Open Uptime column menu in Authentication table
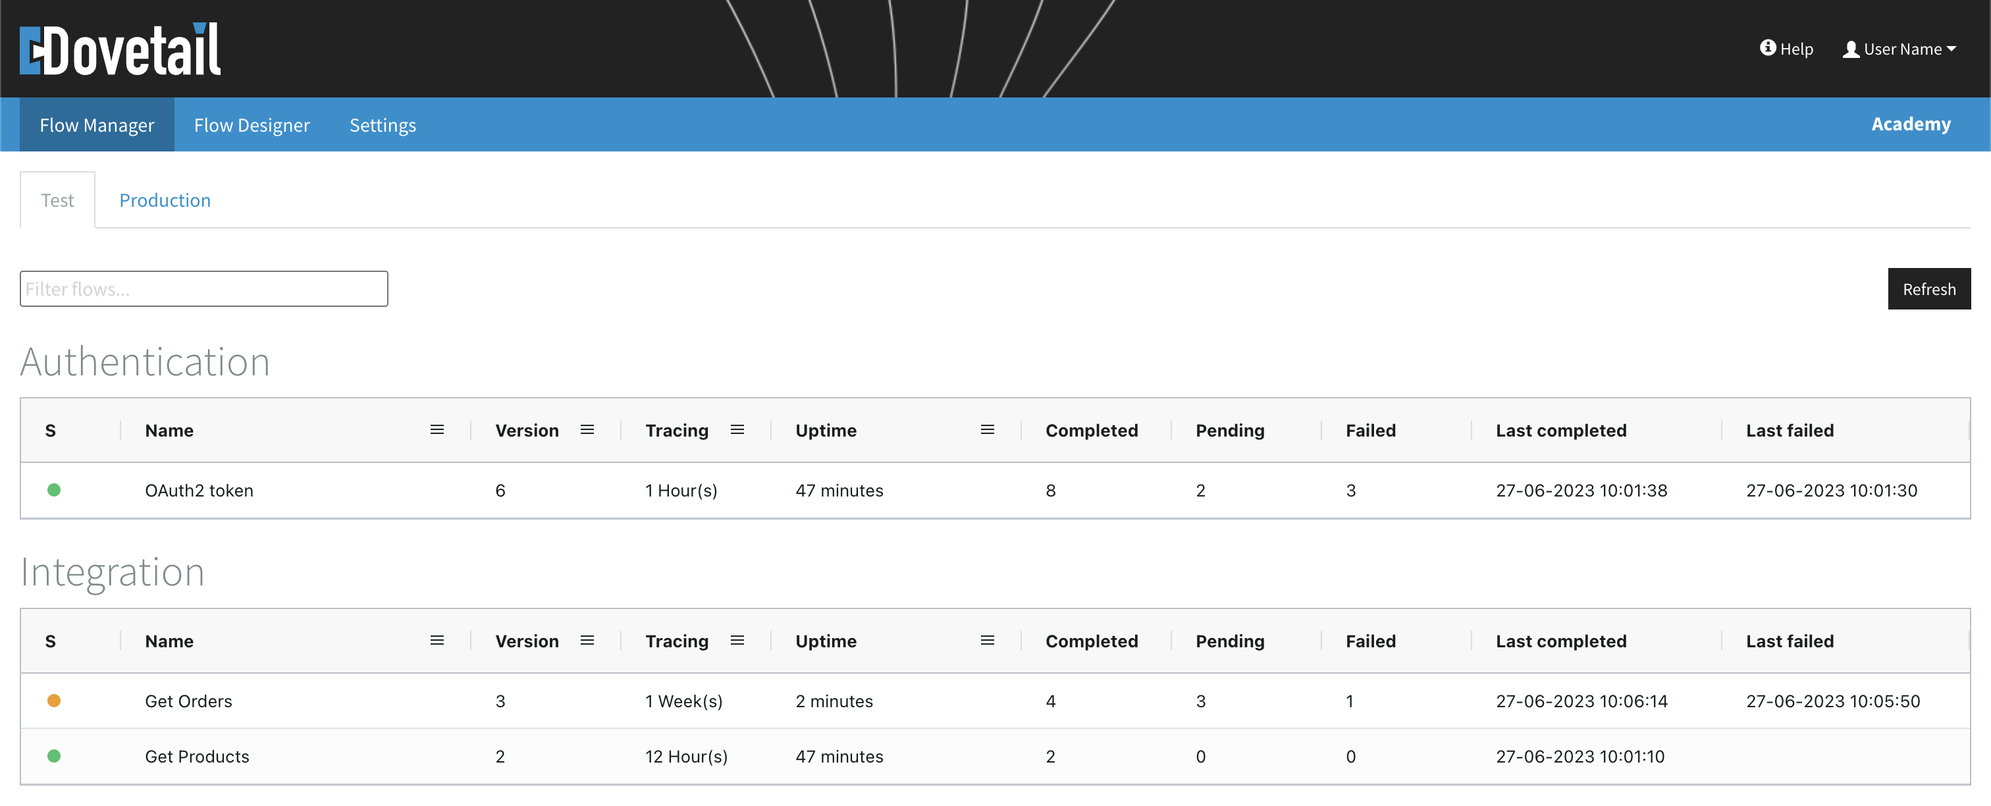The width and height of the screenshot is (1991, 806). [987, 429]
